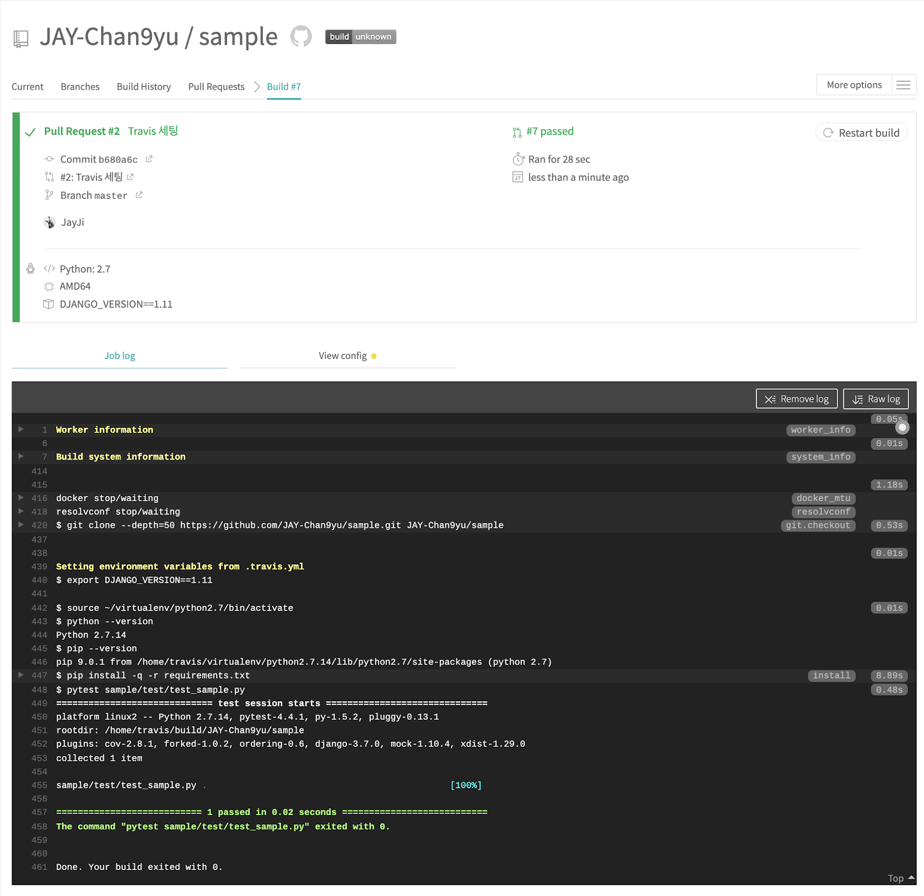Open the GitHub octocat repository icon

tap(301, 36)
